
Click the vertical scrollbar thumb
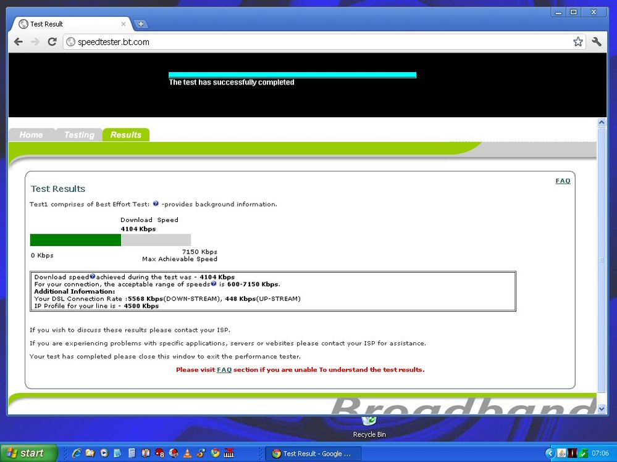(x=602, y=260)
